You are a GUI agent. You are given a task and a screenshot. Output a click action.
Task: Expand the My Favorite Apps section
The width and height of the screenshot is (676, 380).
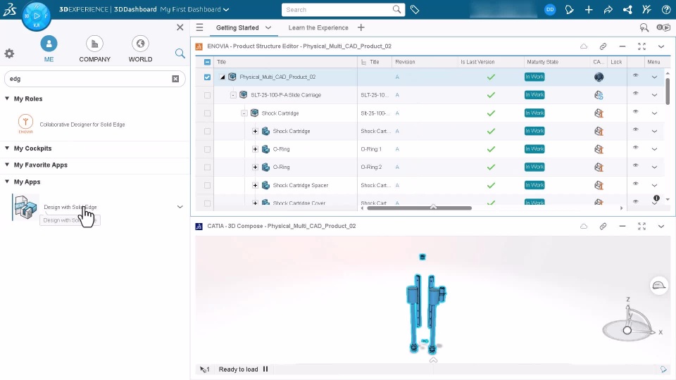7,165
